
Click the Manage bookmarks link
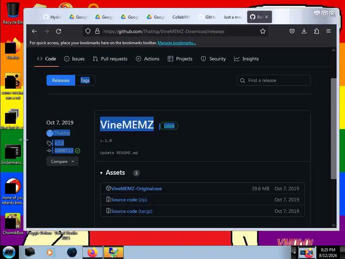(177, 43)
